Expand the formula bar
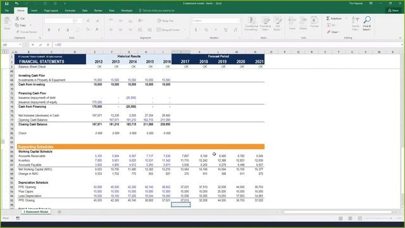The width and height of the screenshot is (405, 228). 402,45
